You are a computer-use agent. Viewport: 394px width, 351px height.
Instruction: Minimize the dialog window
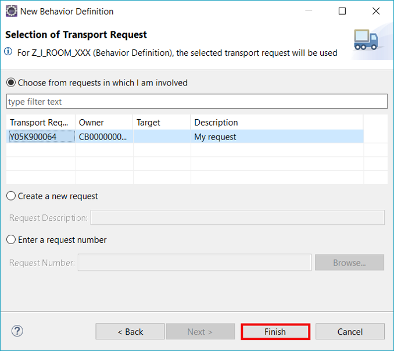click(309, 11)
